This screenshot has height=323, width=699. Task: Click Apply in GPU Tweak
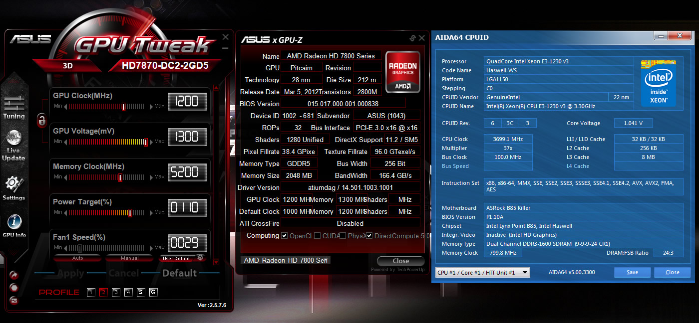coord(70,273)
